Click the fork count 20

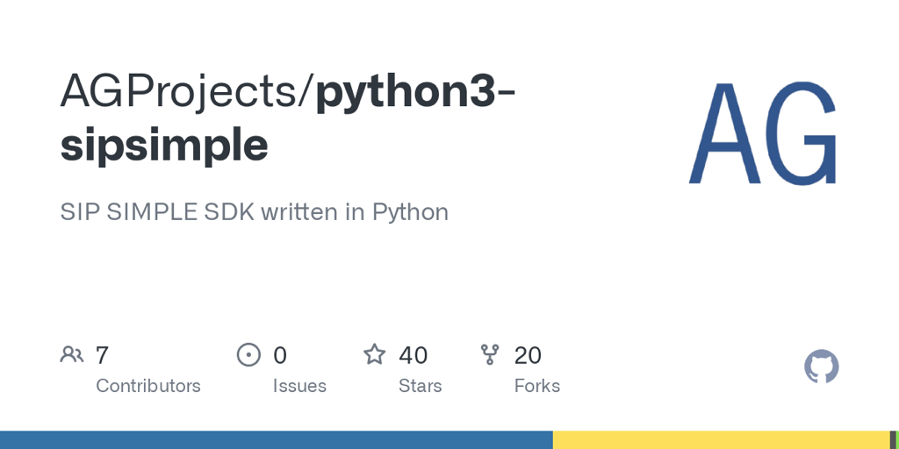click(x=528, y=355)
